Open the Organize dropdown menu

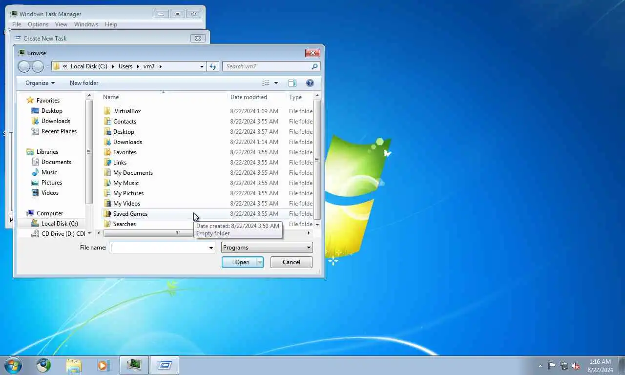click(x=40, y=83)
